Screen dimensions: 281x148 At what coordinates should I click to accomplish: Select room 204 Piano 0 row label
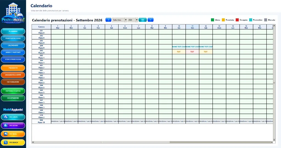pos(41,47)
